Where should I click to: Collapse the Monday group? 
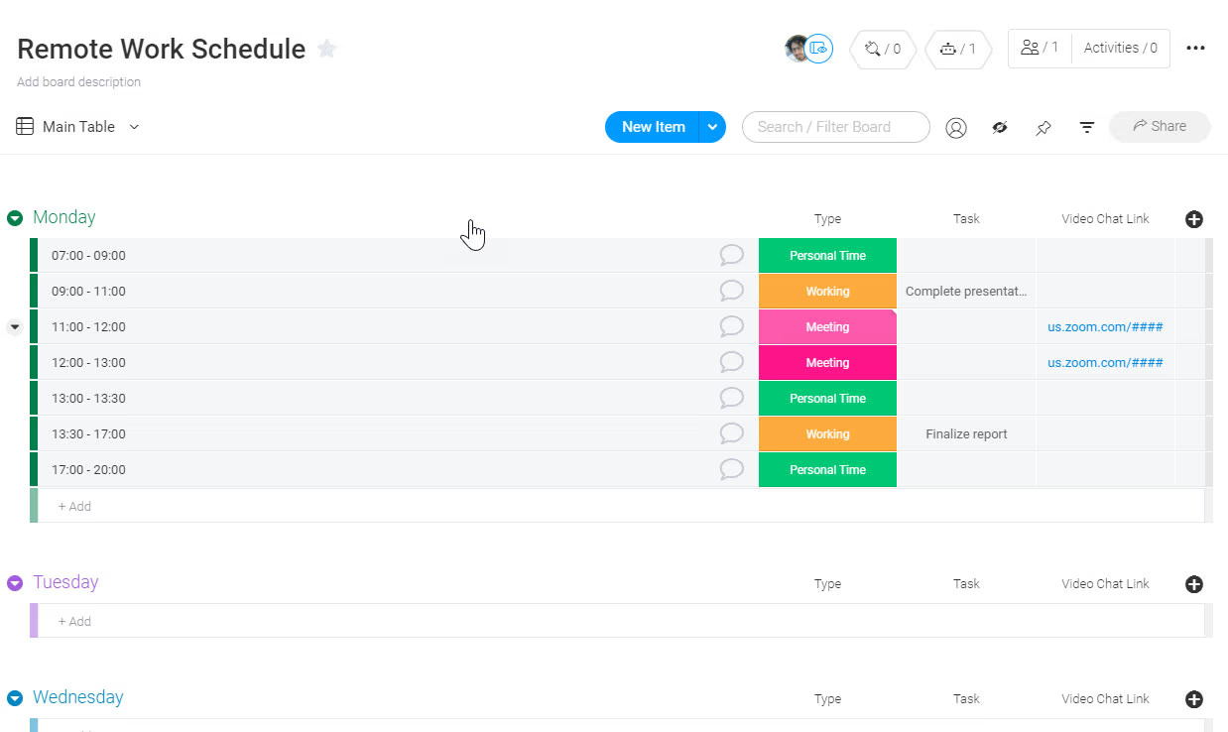[x=14, y=217]
